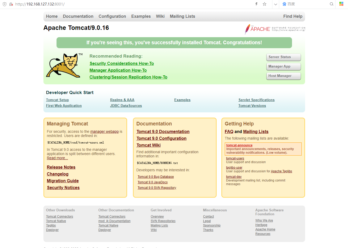Open the Security Considerations How-To link

(121, 63)
